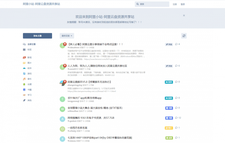Click avatar of 新人必看 post
Screen dimensions: 225x143
(x=62, y=46)
